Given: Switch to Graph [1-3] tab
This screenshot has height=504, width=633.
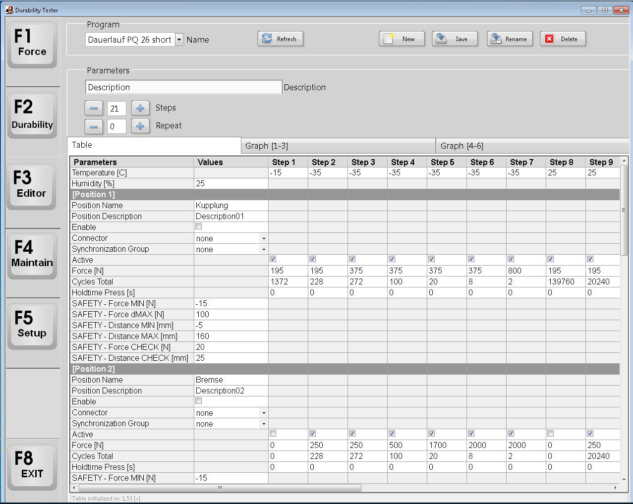Looking at the screenshot, I should [x=338, y=146].
